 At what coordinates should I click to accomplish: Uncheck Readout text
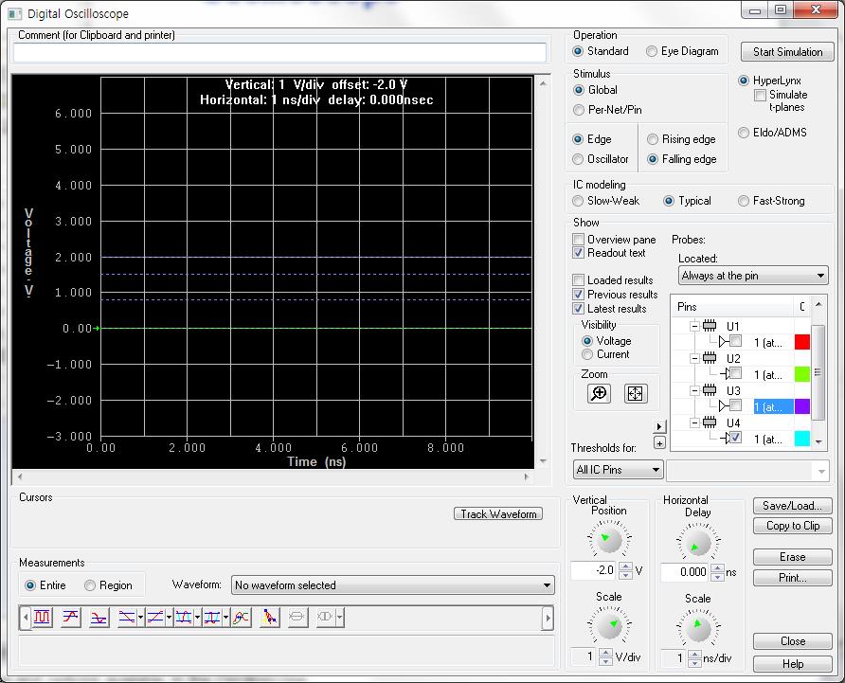point(578,253)
